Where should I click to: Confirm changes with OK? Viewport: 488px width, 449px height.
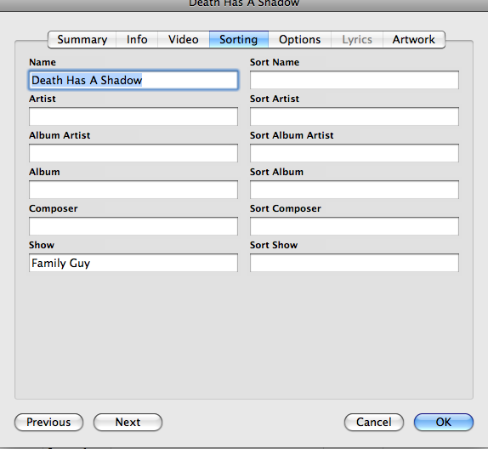pos(444,423)
